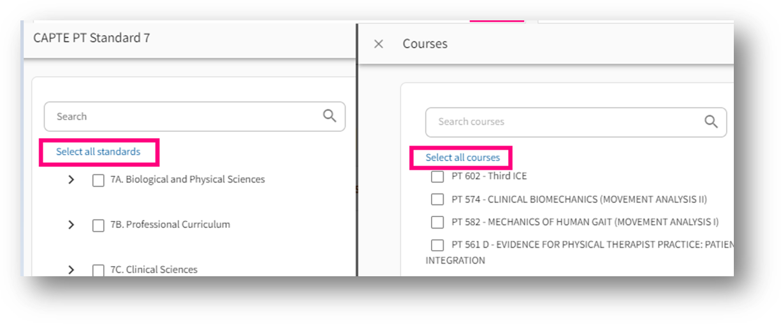Select the PT 574 Clinical Biomechanics course label
Viewport: 781px width, 324px height.
click(x=579, y=199)
